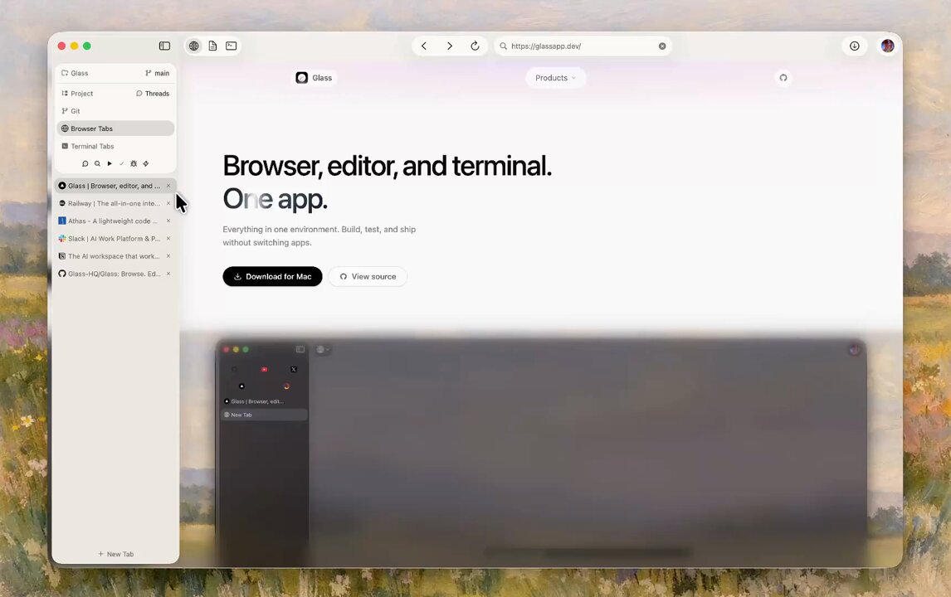Switch to The AI workspace that work tab

tap(115, 256)
